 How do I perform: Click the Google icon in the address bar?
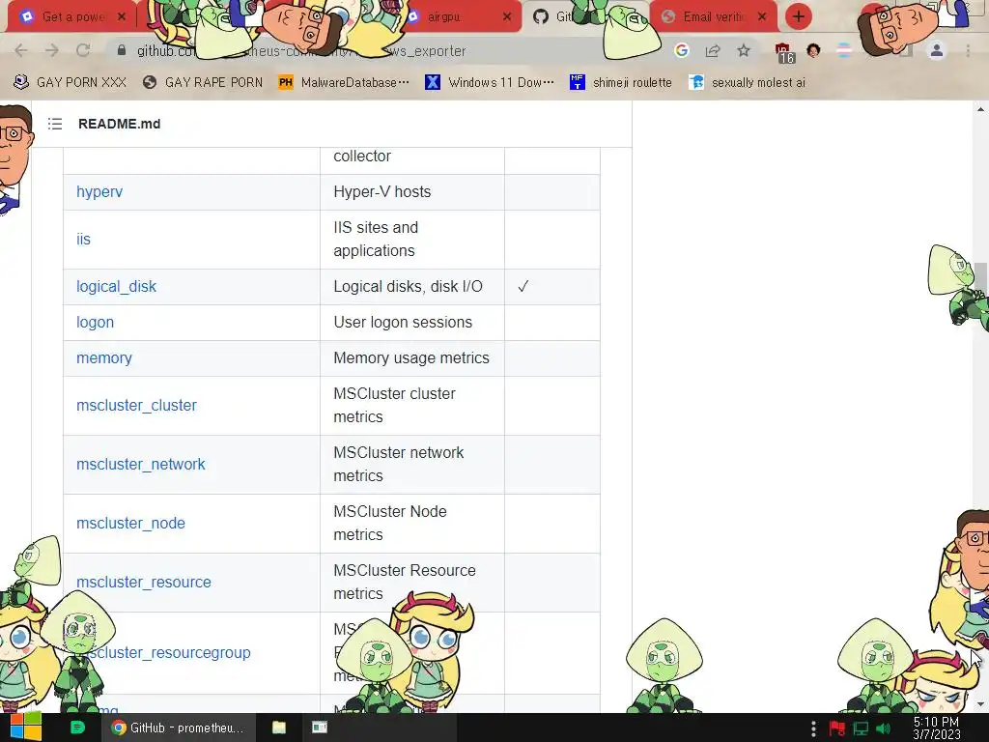681,50
